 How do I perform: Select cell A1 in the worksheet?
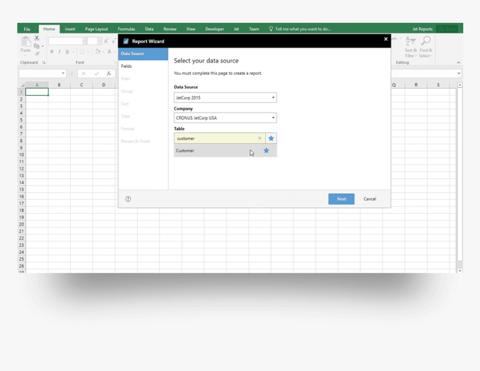(37, 92)
